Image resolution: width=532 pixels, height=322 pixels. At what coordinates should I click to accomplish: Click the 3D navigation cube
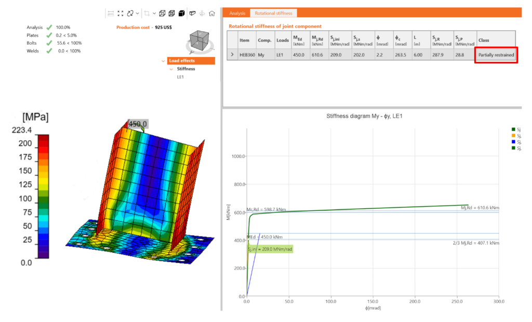click(x=199, y=41)
